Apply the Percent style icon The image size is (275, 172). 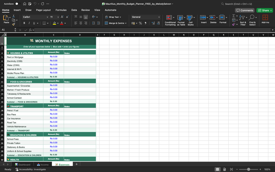pyautogui.click(x=140, y=23)
